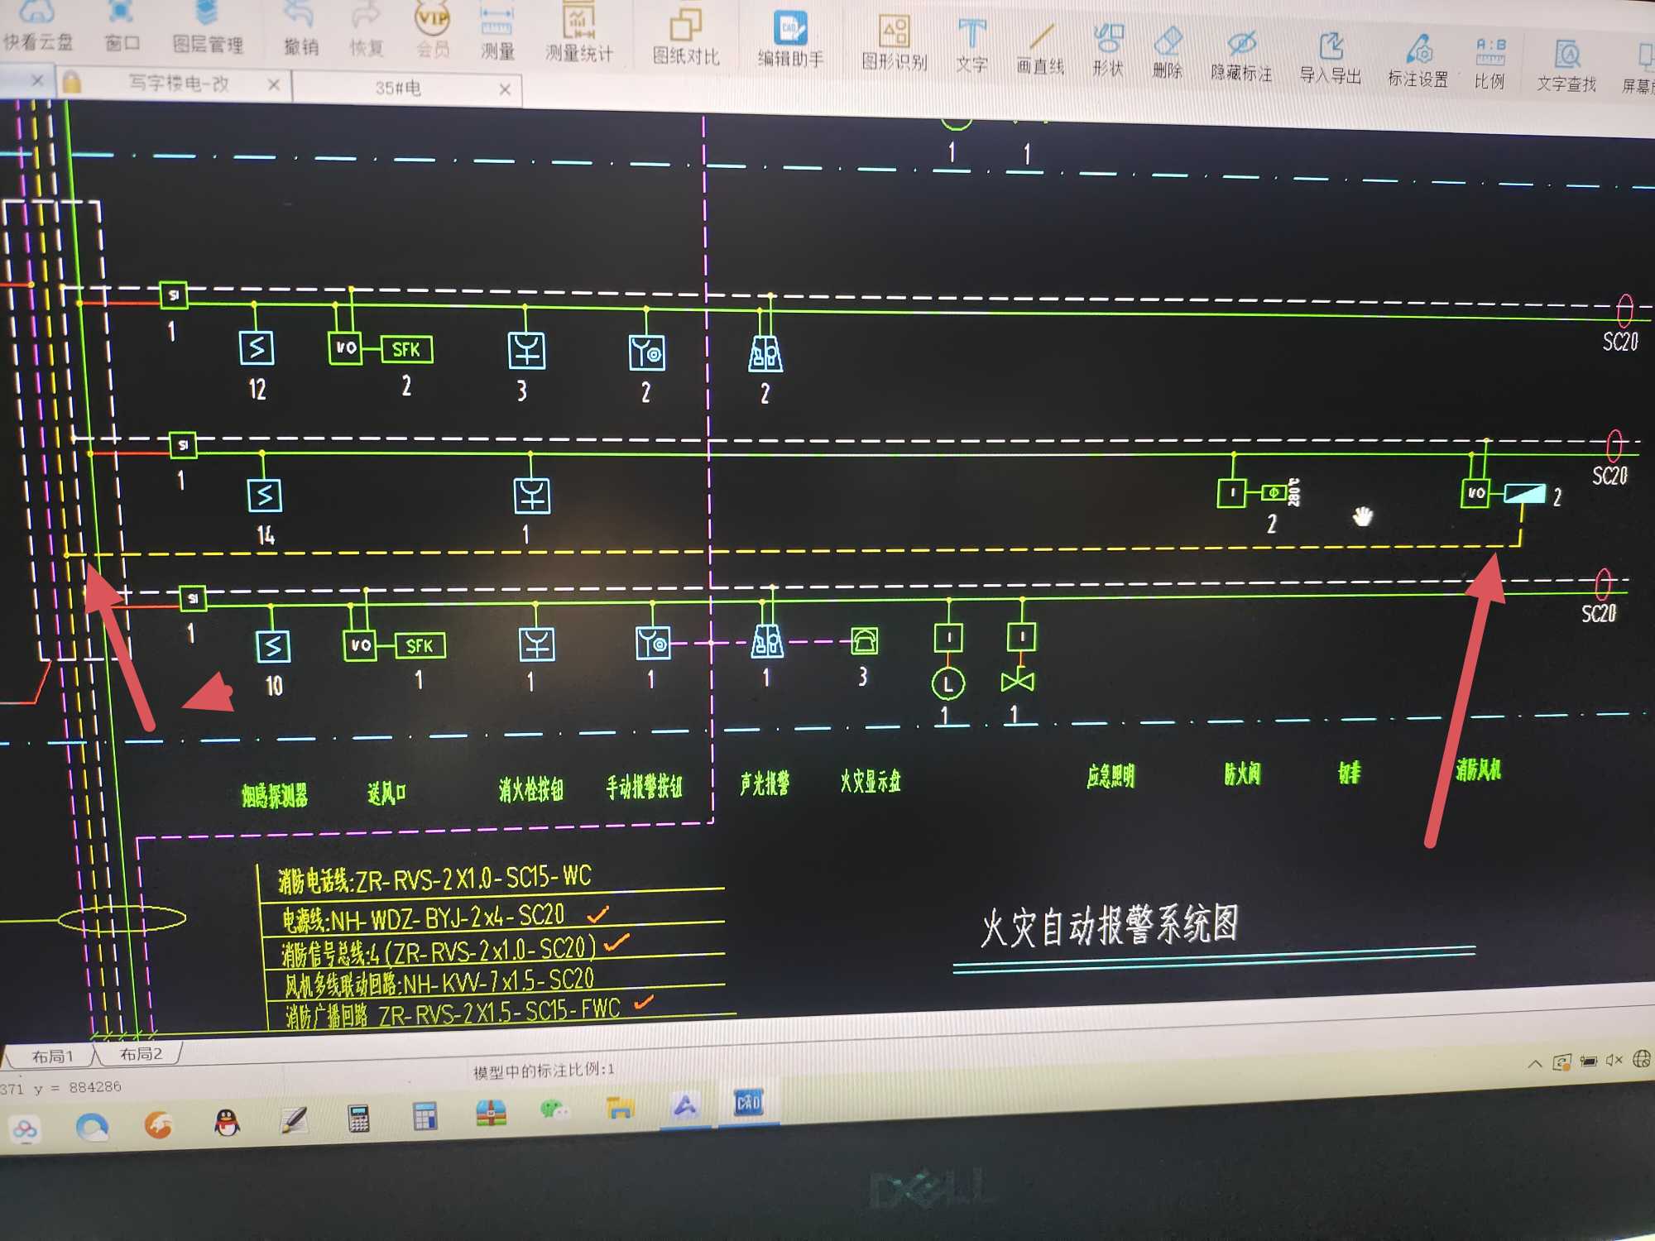Screen dimensions: 1655x1241
Task: Launch the 编辑助手 edit assistant
Action: (790, 40)
